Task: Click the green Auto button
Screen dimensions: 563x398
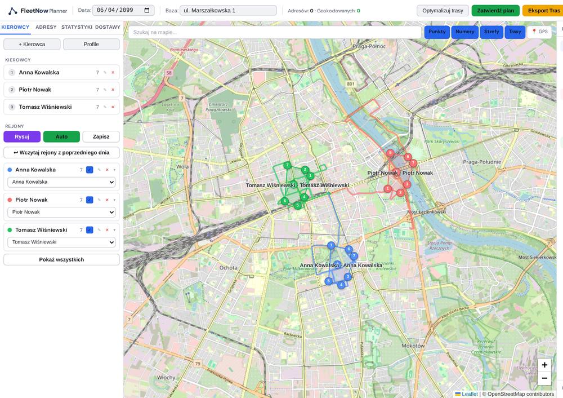Action: point(61,136)
